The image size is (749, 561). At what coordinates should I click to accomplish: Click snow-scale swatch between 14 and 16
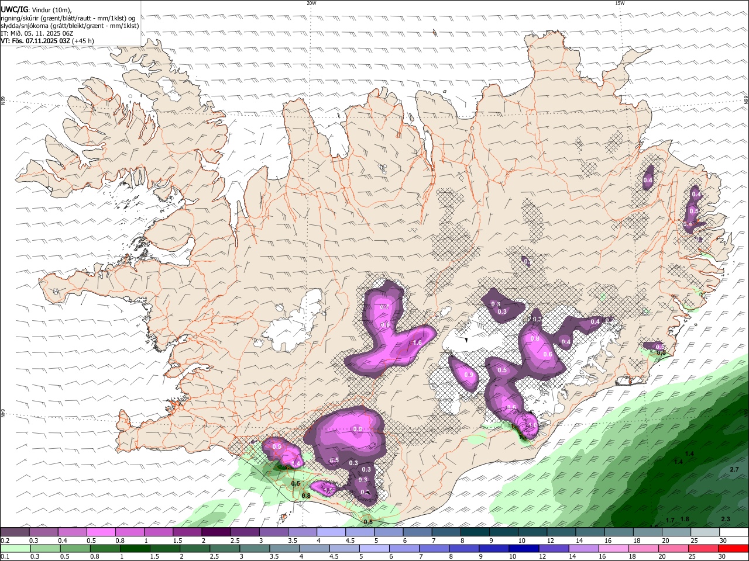[590, 532]
